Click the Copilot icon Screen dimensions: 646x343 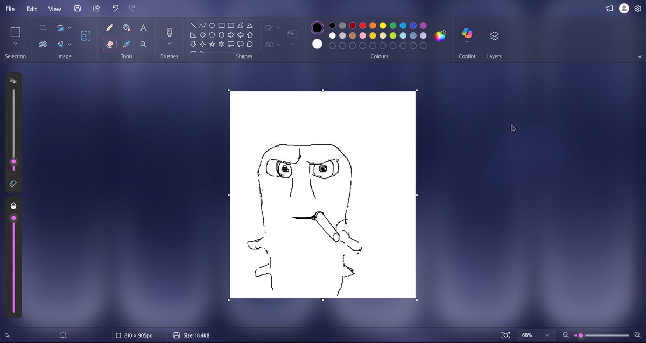click(467, 33)
